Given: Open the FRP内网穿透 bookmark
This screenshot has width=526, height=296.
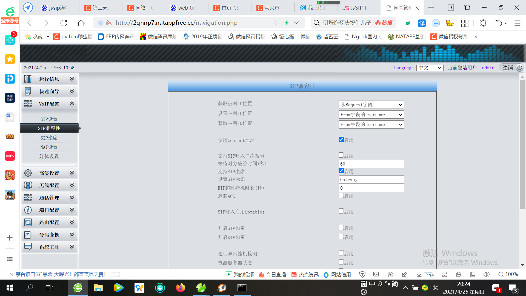Looking at the screenshot, I should [115, 36].
